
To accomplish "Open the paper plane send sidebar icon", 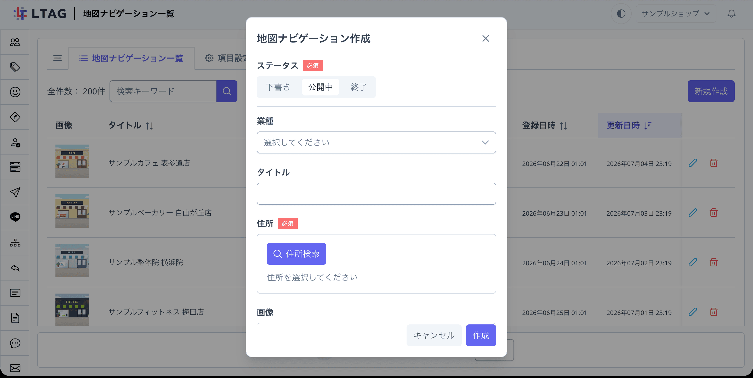I will (x=15, y=192).
